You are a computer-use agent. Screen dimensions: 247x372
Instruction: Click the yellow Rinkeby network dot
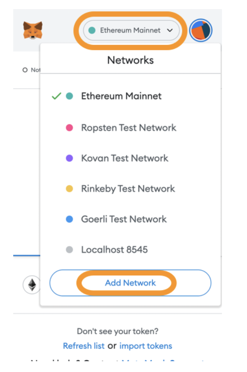click(x=69, y=188)
